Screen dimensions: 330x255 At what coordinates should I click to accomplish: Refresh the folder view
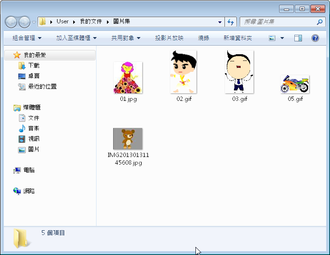(x=231, y=22)
